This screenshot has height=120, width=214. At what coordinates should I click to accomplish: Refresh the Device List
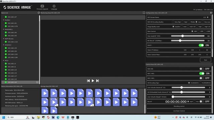39,13
